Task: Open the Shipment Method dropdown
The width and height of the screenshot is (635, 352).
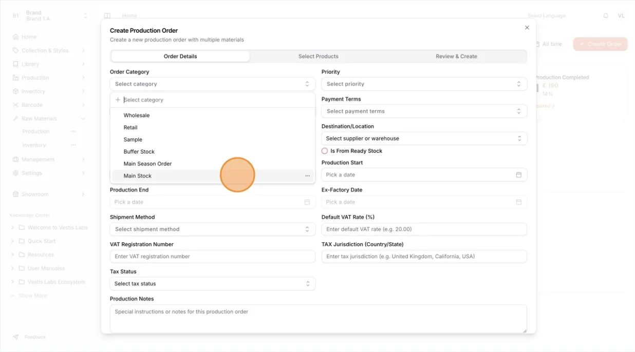Action: (213, 229)
